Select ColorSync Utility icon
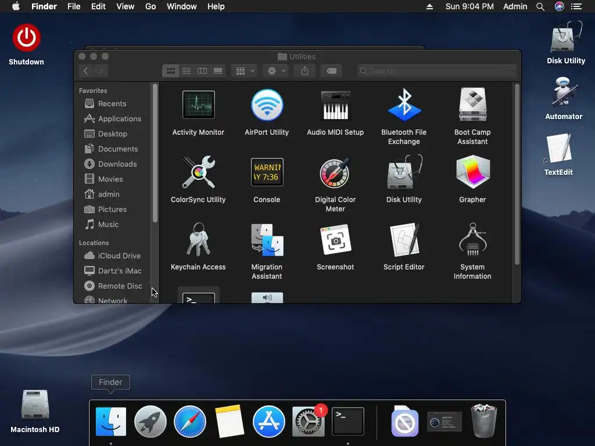 tap(199, 172)
